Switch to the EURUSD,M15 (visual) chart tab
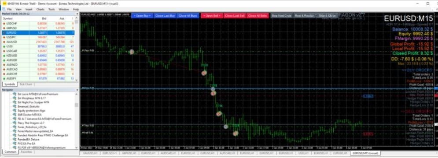The image size is (438, 158). pyautogui.click(x=364, y=153)
